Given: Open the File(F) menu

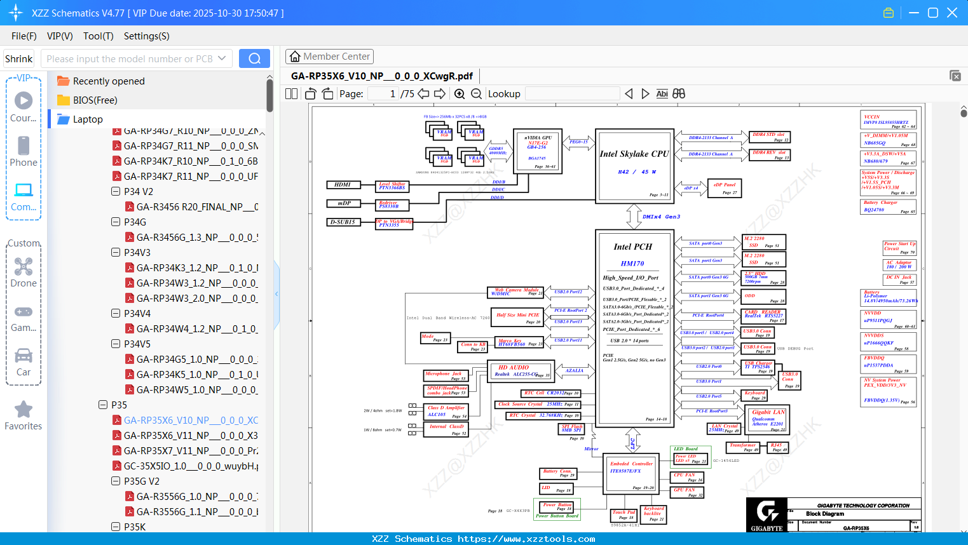Looking at the screenshot, I should [24, 36].
